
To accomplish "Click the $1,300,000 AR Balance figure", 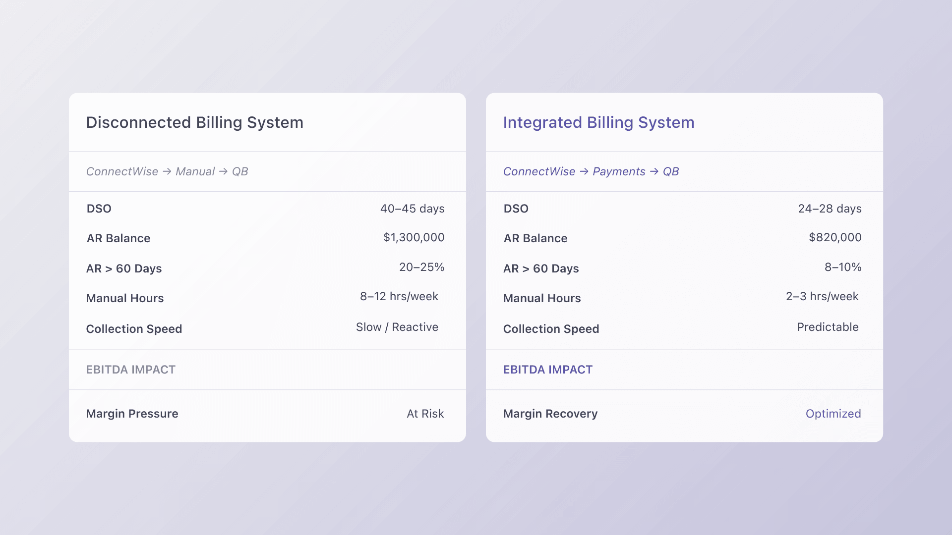I will tap(414, 237).
